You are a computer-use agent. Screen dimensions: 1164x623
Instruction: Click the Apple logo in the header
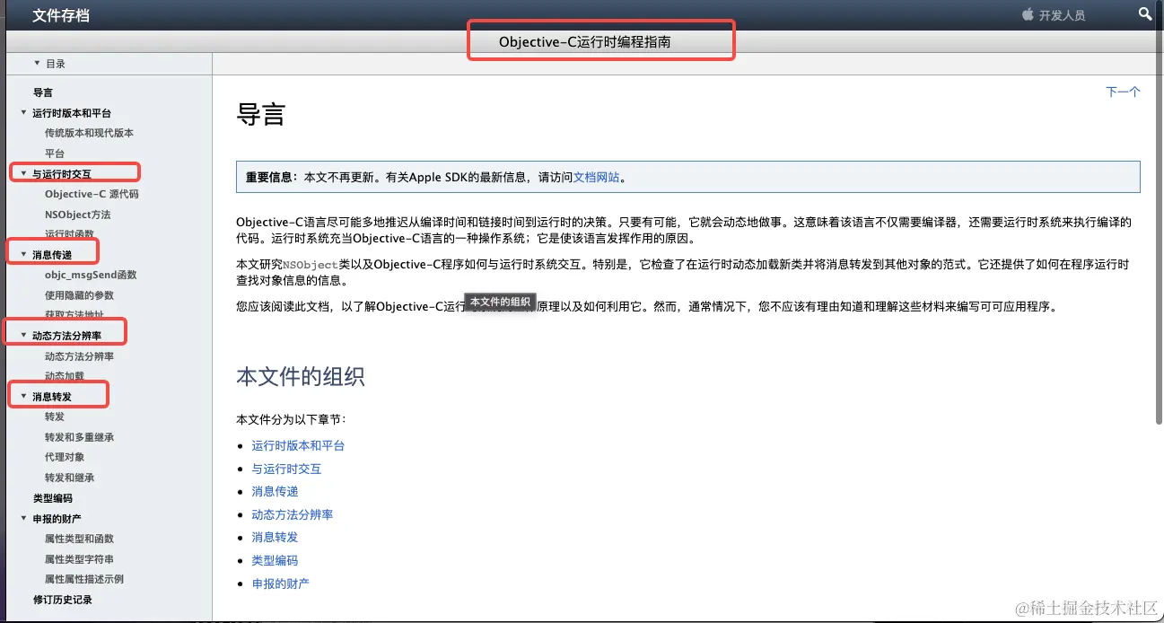(1028, 14)
